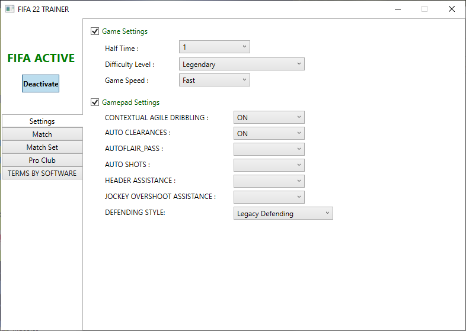Click the Gamepad Settings heading label
Viewport: 466px width, 331px height.
(131, 102)
